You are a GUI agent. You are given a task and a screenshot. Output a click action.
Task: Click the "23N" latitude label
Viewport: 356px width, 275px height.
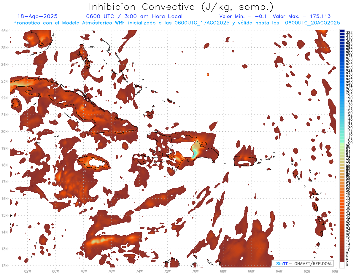click(x=4, y=81)
